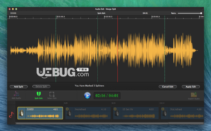211x131 pixels.
Task: Click the 4:01 track time marker
Action: (66, 103)
